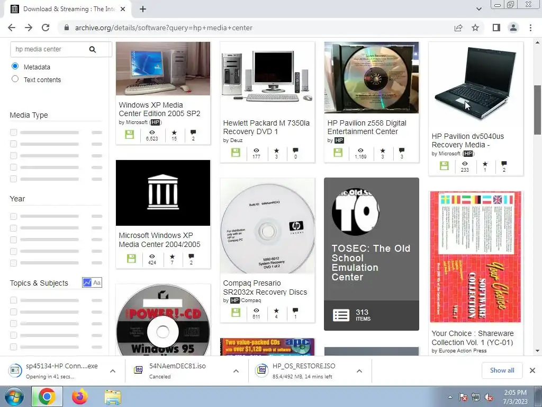Open HP Pavilion dv5040us Recovery Media title
542x407 pixels.
pyautogui.click(x=468, y=140)
